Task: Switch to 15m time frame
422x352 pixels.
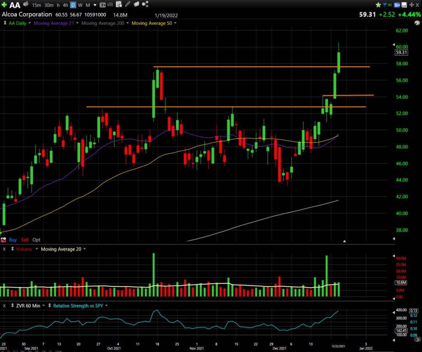Action: pos(36,5)
